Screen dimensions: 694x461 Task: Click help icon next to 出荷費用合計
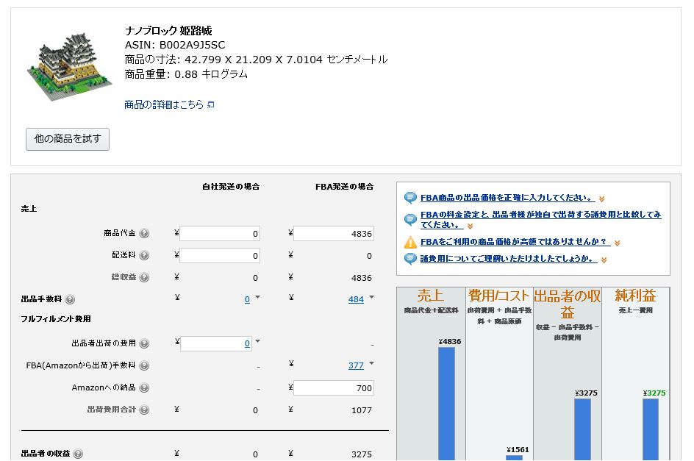coord(144,410)
